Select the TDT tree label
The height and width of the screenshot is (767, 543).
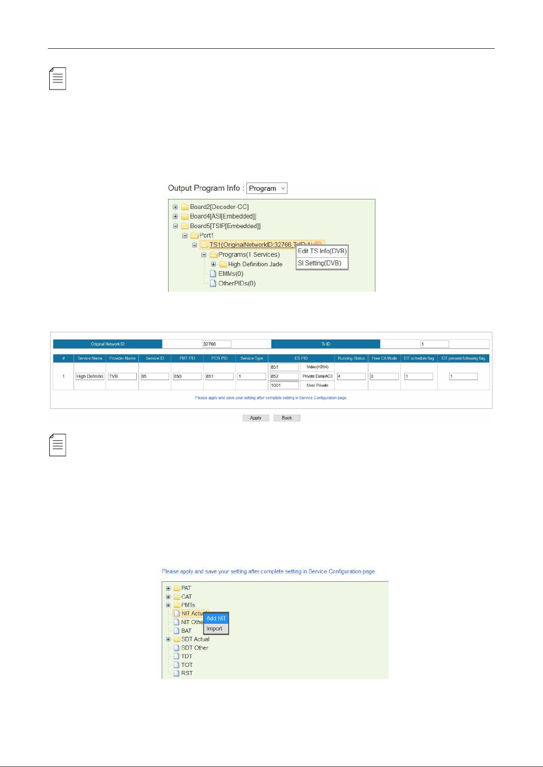(x=187, y=656)
